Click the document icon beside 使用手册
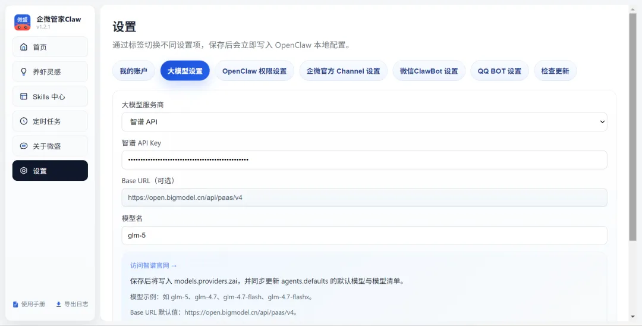 click(x=15, y=305)
